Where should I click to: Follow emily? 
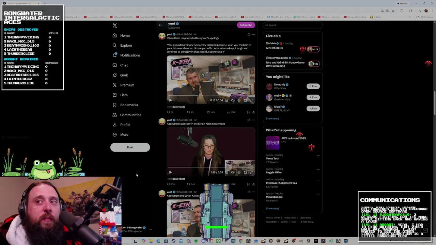point(313,97)
